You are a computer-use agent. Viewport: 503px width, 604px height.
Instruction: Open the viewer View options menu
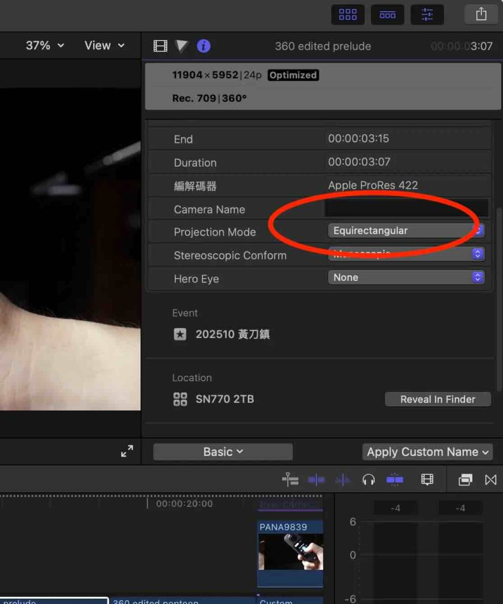(x=104, y=45)
